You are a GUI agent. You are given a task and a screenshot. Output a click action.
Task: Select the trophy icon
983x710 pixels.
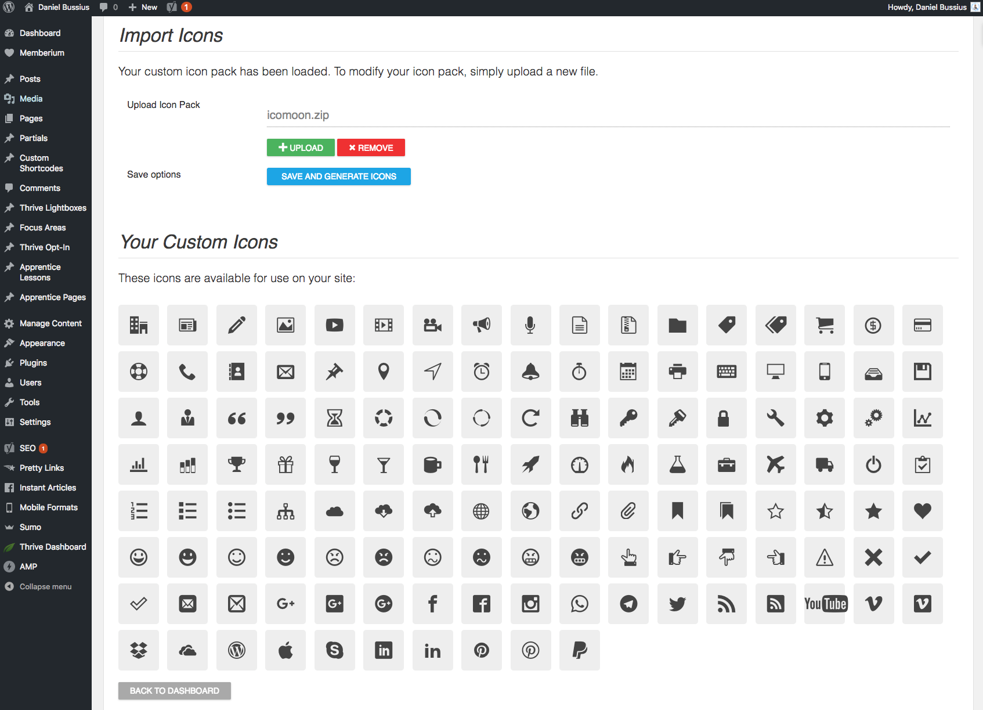point(237,464)
